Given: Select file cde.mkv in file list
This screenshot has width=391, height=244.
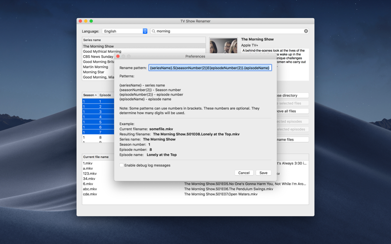Looking at the screenshot, I should click(90, 194).
